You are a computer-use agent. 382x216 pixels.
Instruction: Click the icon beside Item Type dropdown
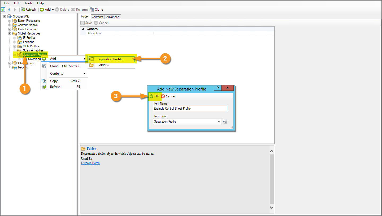(225, 122)
